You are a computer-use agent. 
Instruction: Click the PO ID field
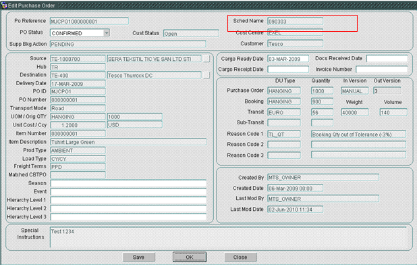[x=78, y=92]
